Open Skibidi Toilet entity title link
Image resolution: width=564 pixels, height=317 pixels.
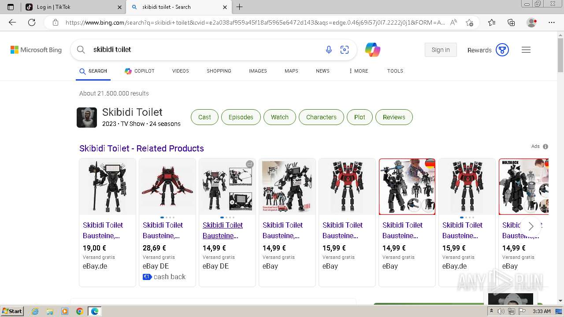pos(132,112)
